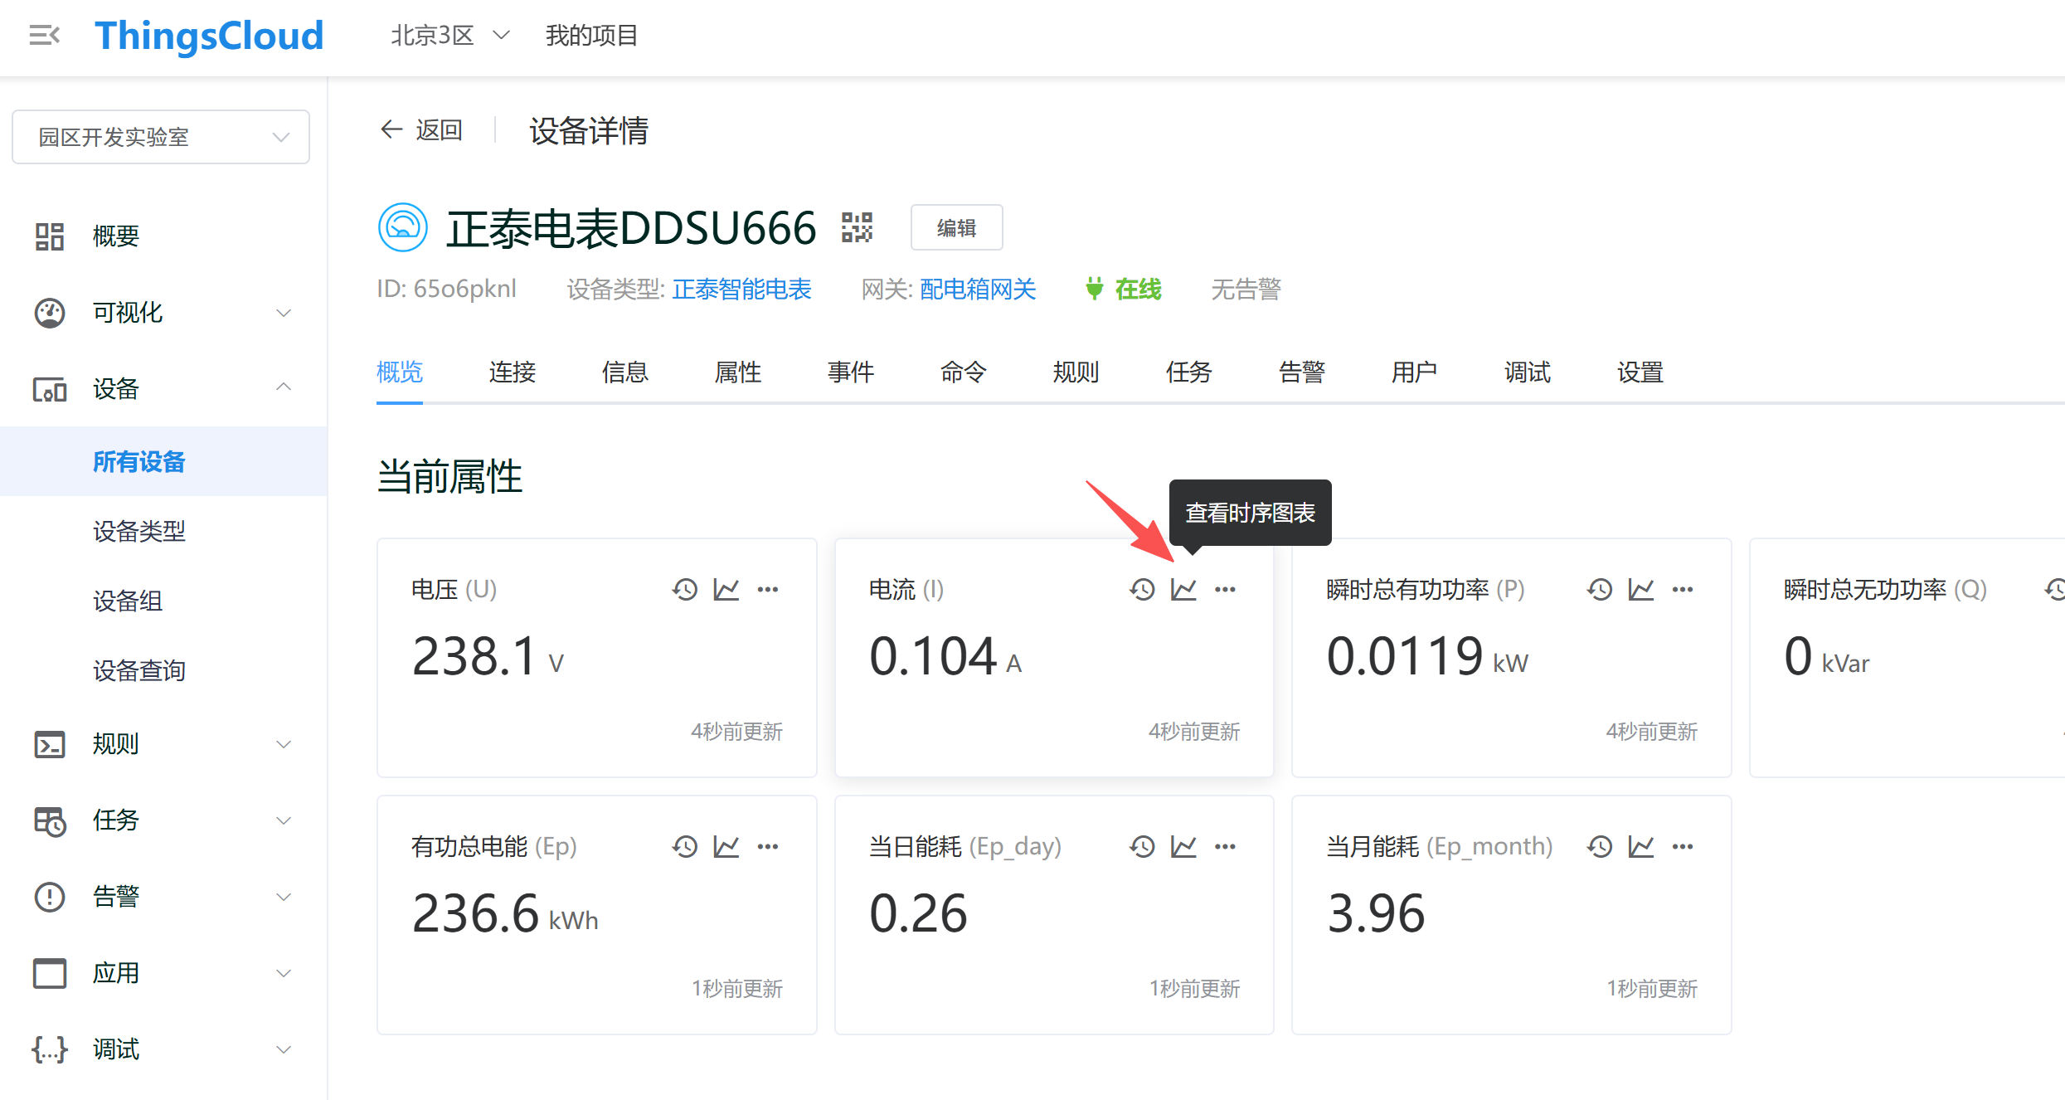The height and width of the screenshot is (1100, 2065).
Task: Switch to the 属性 tab
Action: 737,372
